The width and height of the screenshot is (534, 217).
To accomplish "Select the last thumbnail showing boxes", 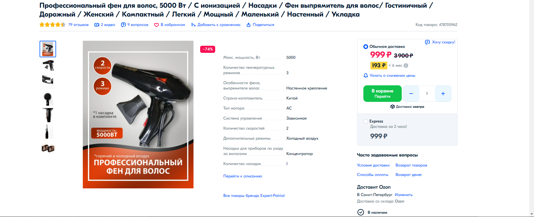I will pyautogui.click(x=48, y=148).
